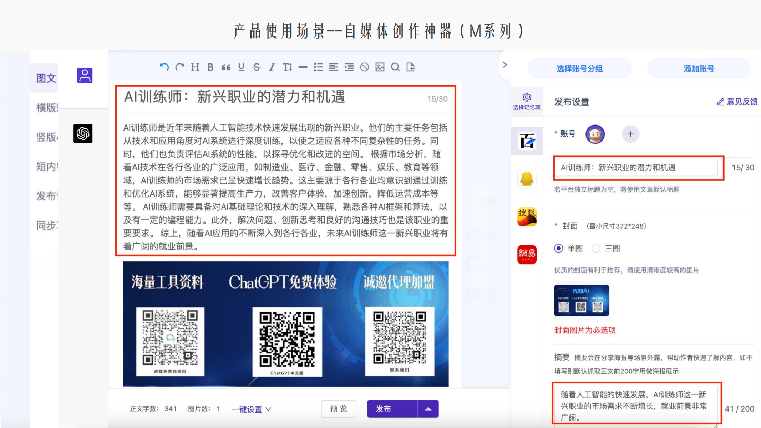The height and width of the screenshot is (428, 761).
Task: Change font size with Tt icon
Action: coord(288,67)
